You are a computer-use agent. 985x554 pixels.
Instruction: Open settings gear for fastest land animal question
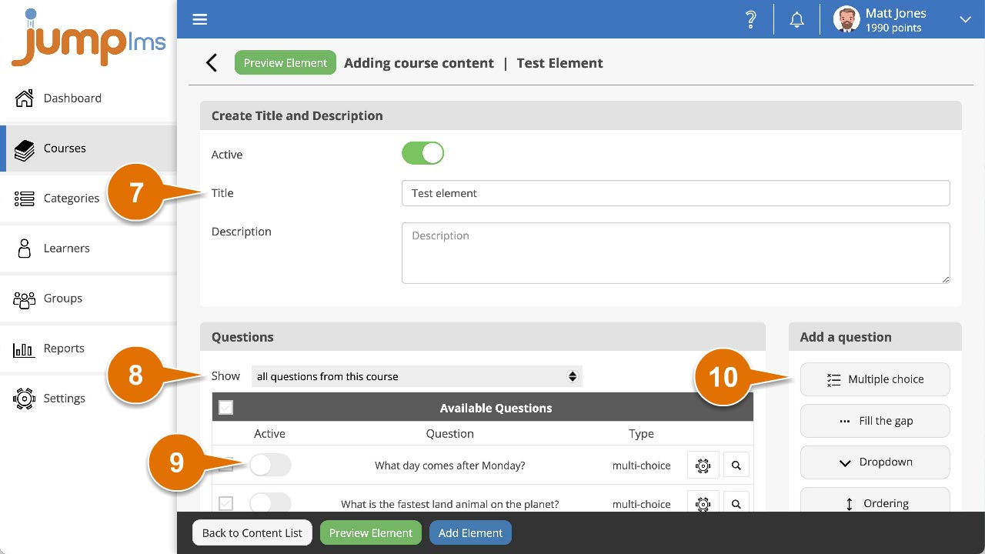pyautogui.click(x=703, y=503)
